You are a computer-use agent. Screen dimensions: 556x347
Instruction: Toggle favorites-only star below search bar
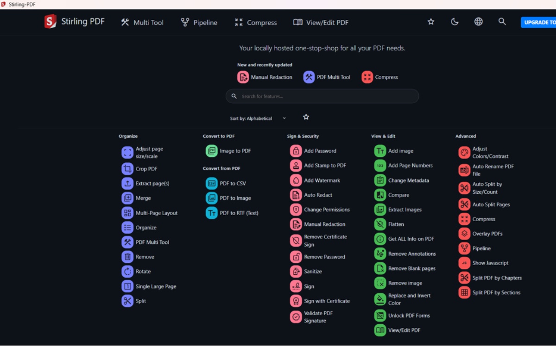tap(306, 117)
